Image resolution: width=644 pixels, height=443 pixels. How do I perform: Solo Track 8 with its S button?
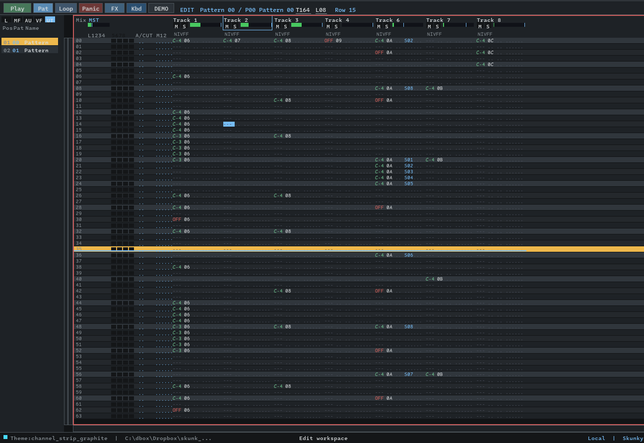pos(488,26)
